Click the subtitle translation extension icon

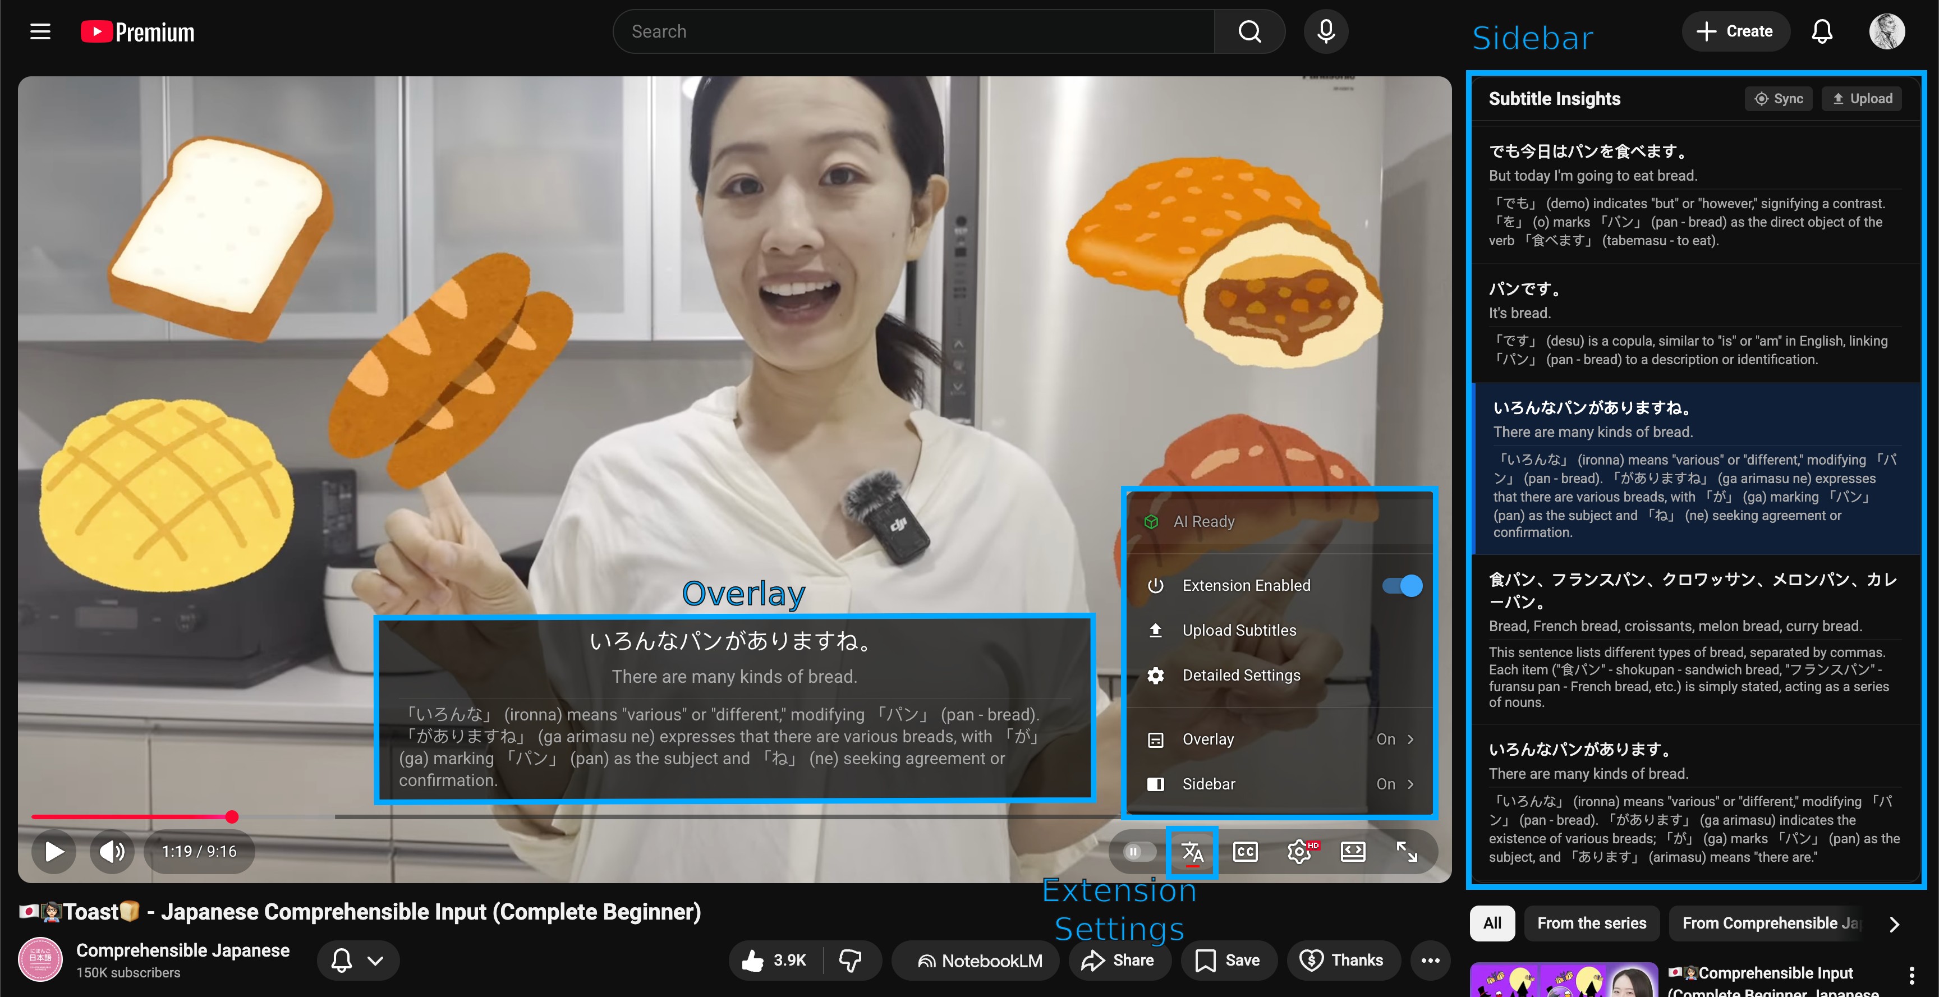pos(1192,852)
